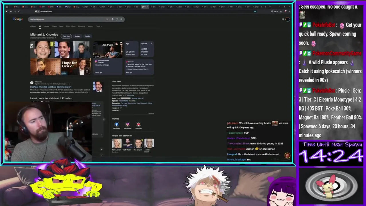This screenshot has height=206, width=366.
Task: Start voice search with microphone icon
Action: 112,19
